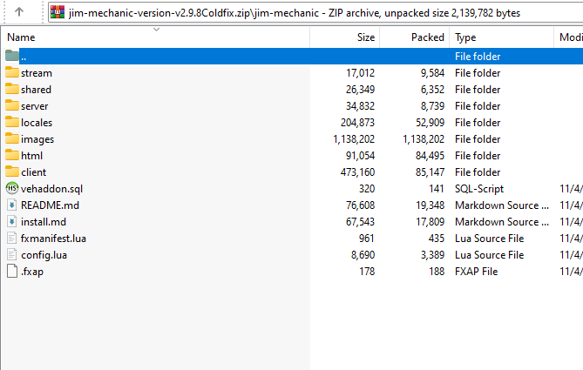The width and height of the screenshot is (583, 370).
Task: Sort files by Name column header
Action: click(x=21, y=37)
